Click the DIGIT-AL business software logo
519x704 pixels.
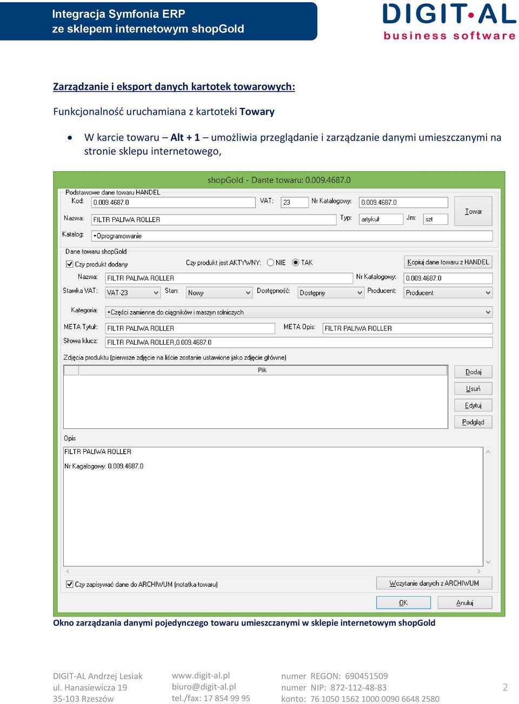(x=449, y=22)
